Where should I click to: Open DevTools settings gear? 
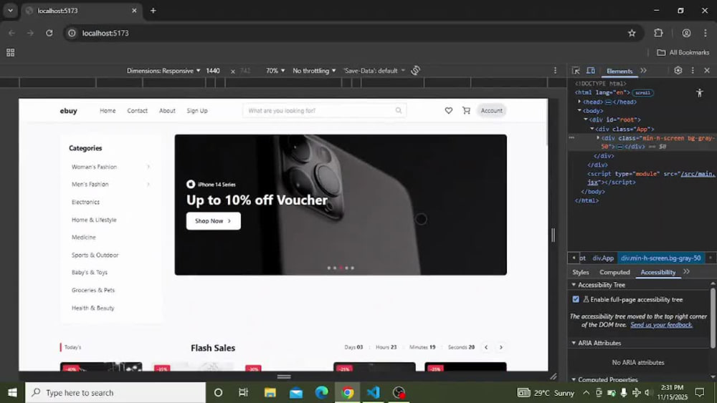678,70
